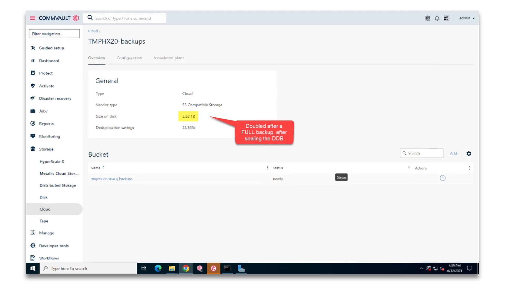Switch to the Configuration tab

point(129,58)
